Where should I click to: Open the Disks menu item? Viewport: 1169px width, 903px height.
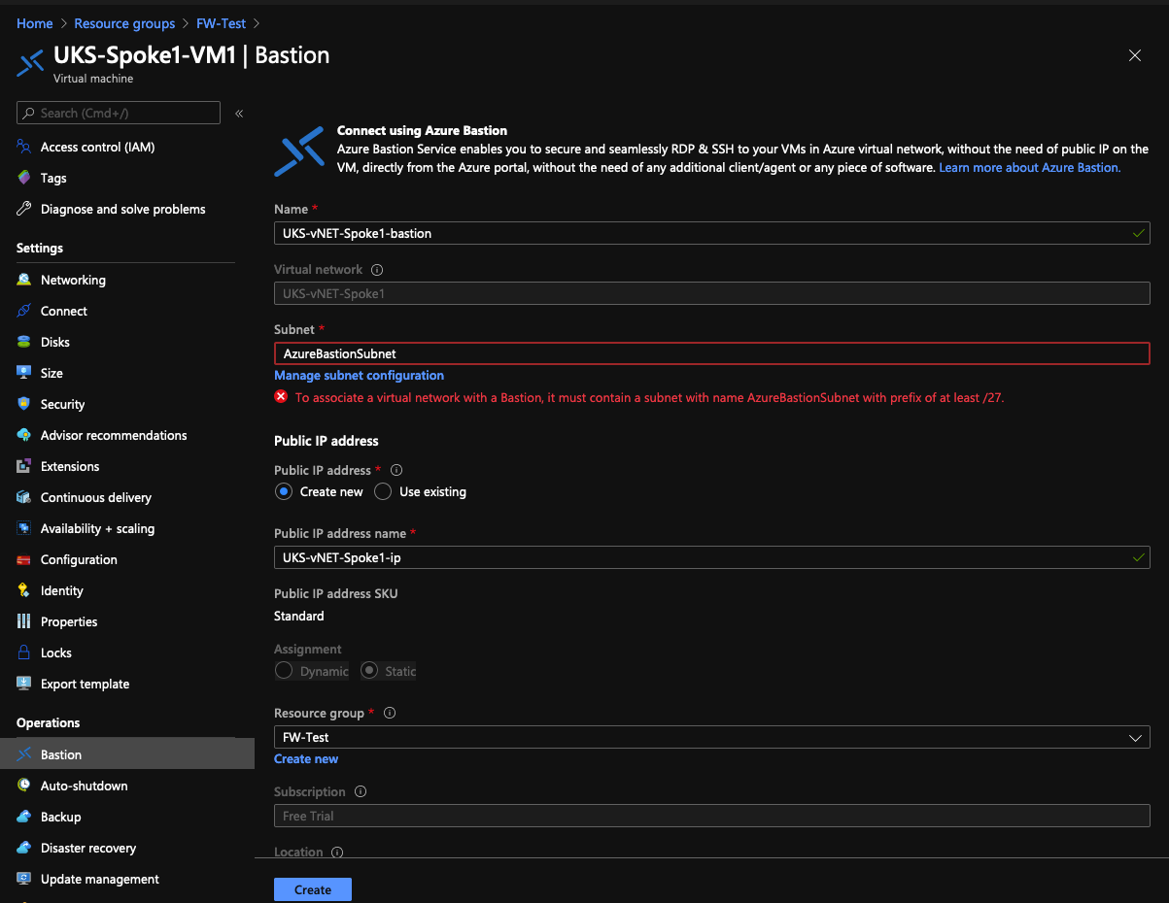[55, 342]
